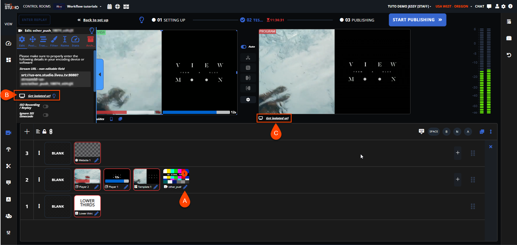Click the lightbulb help icon in Edit header
The image size is (517, 245).
tap(92, 30)
